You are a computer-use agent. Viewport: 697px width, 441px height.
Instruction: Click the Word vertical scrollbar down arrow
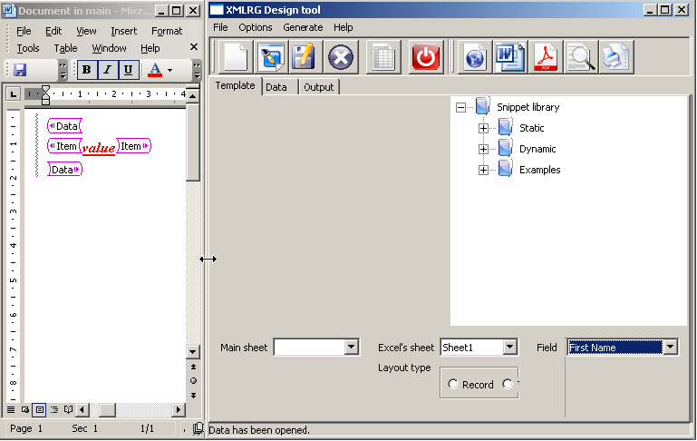[193, 352]
